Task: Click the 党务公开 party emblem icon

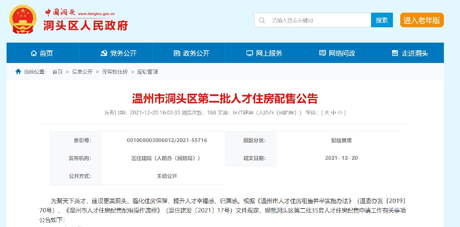Action: coord(103,53)
